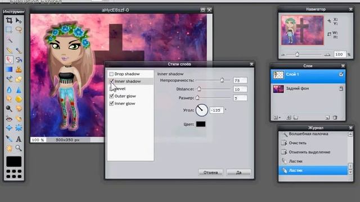Select the Pencil tool

9,50
